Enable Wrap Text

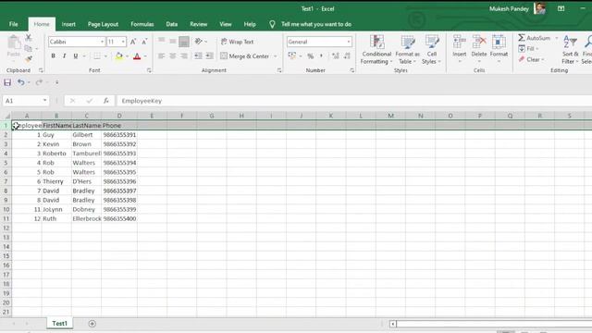pyautogui.click(x=238, y=42)
